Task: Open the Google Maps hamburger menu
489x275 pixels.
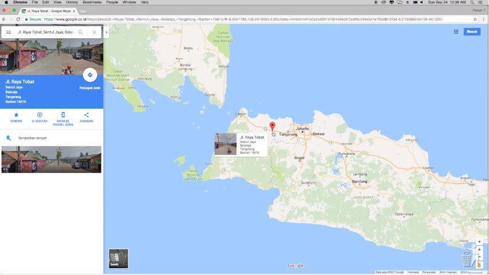Action: (9, 32)
